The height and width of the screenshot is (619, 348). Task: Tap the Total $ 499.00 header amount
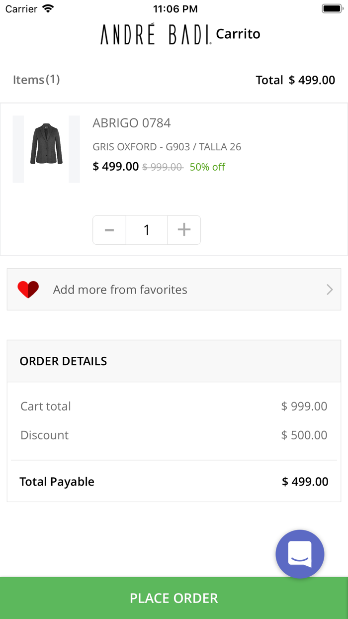(295, 80)
